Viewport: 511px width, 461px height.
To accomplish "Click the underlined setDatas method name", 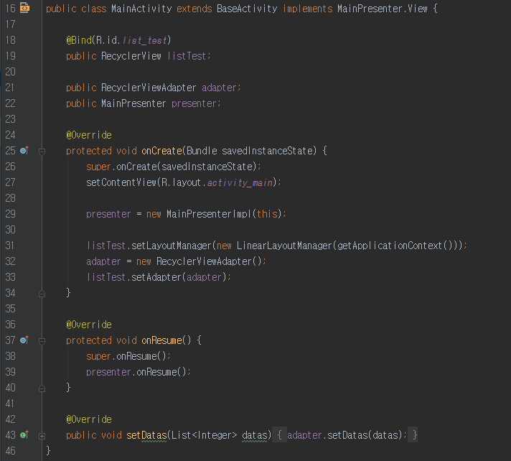I will tap(146, 435).
